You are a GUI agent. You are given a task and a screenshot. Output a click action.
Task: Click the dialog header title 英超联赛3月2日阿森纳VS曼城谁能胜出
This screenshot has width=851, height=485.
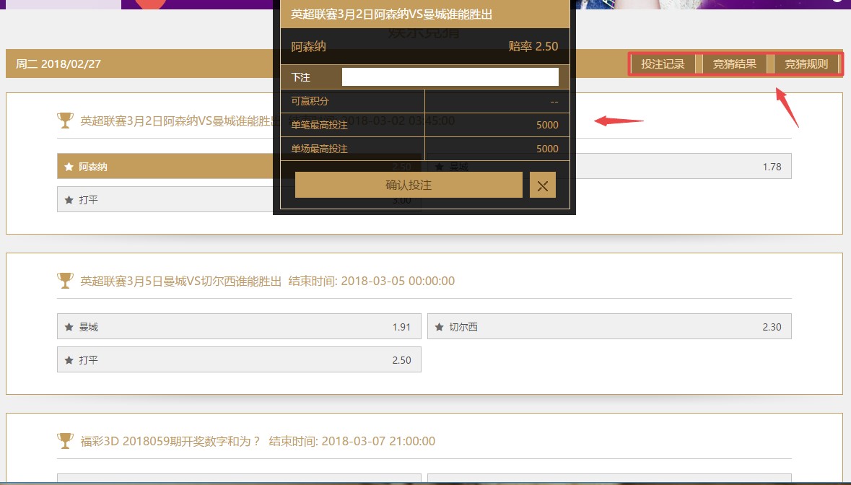tap(392, 14)
